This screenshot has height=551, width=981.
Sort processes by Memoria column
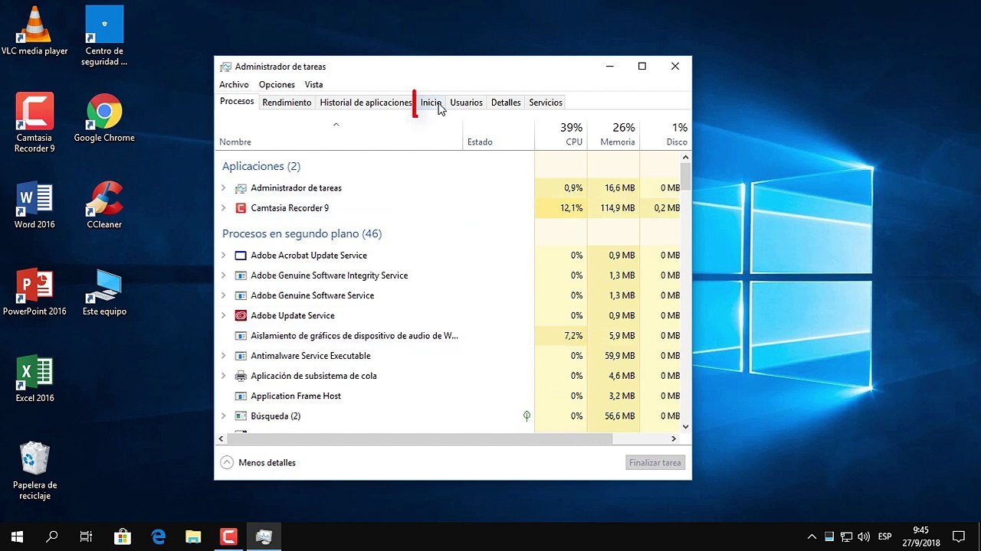pos(613,135)
